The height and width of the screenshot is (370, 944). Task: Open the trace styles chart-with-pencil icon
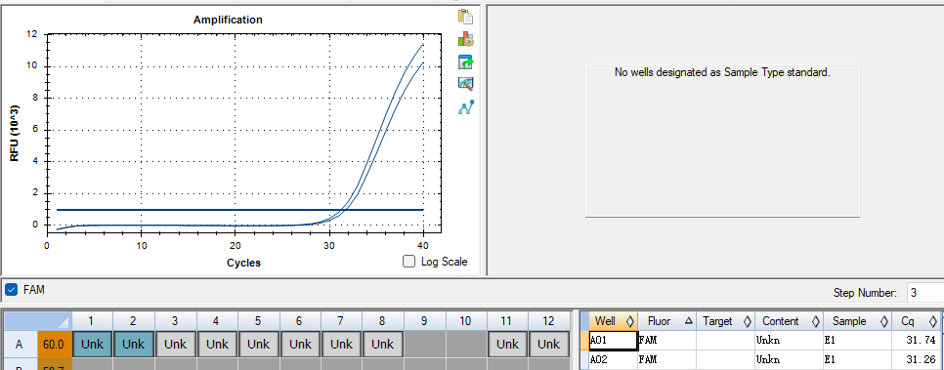(465, 84)
